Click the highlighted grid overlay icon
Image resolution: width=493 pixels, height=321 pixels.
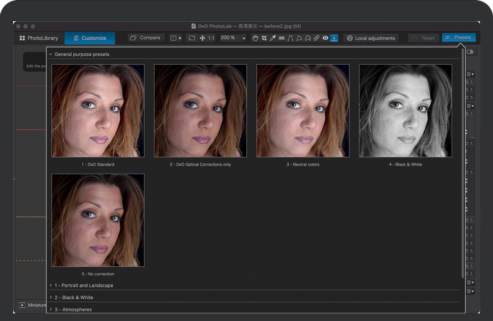(334, 38)
